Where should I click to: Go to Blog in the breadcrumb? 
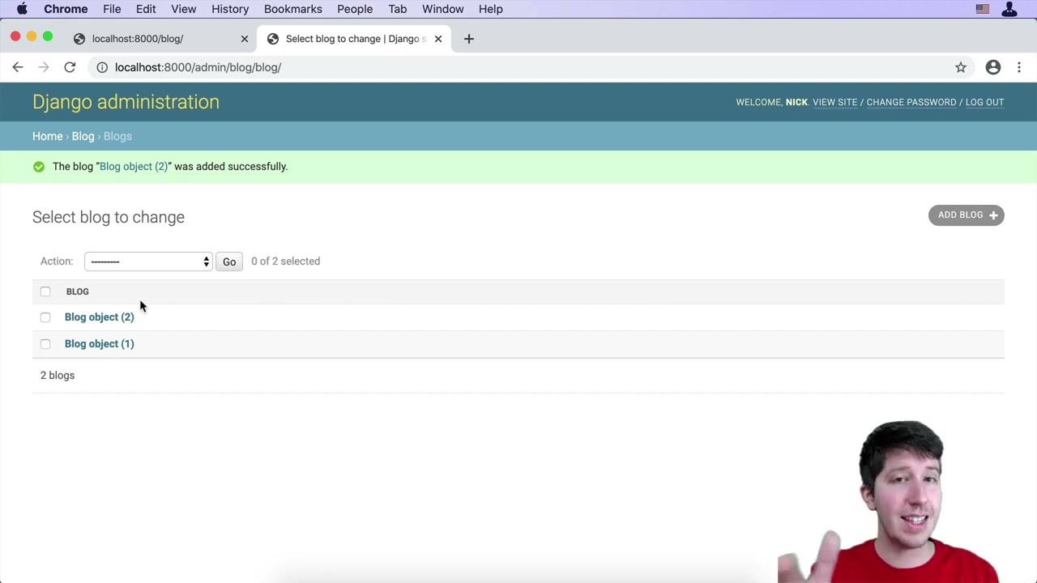pos(83,136)
